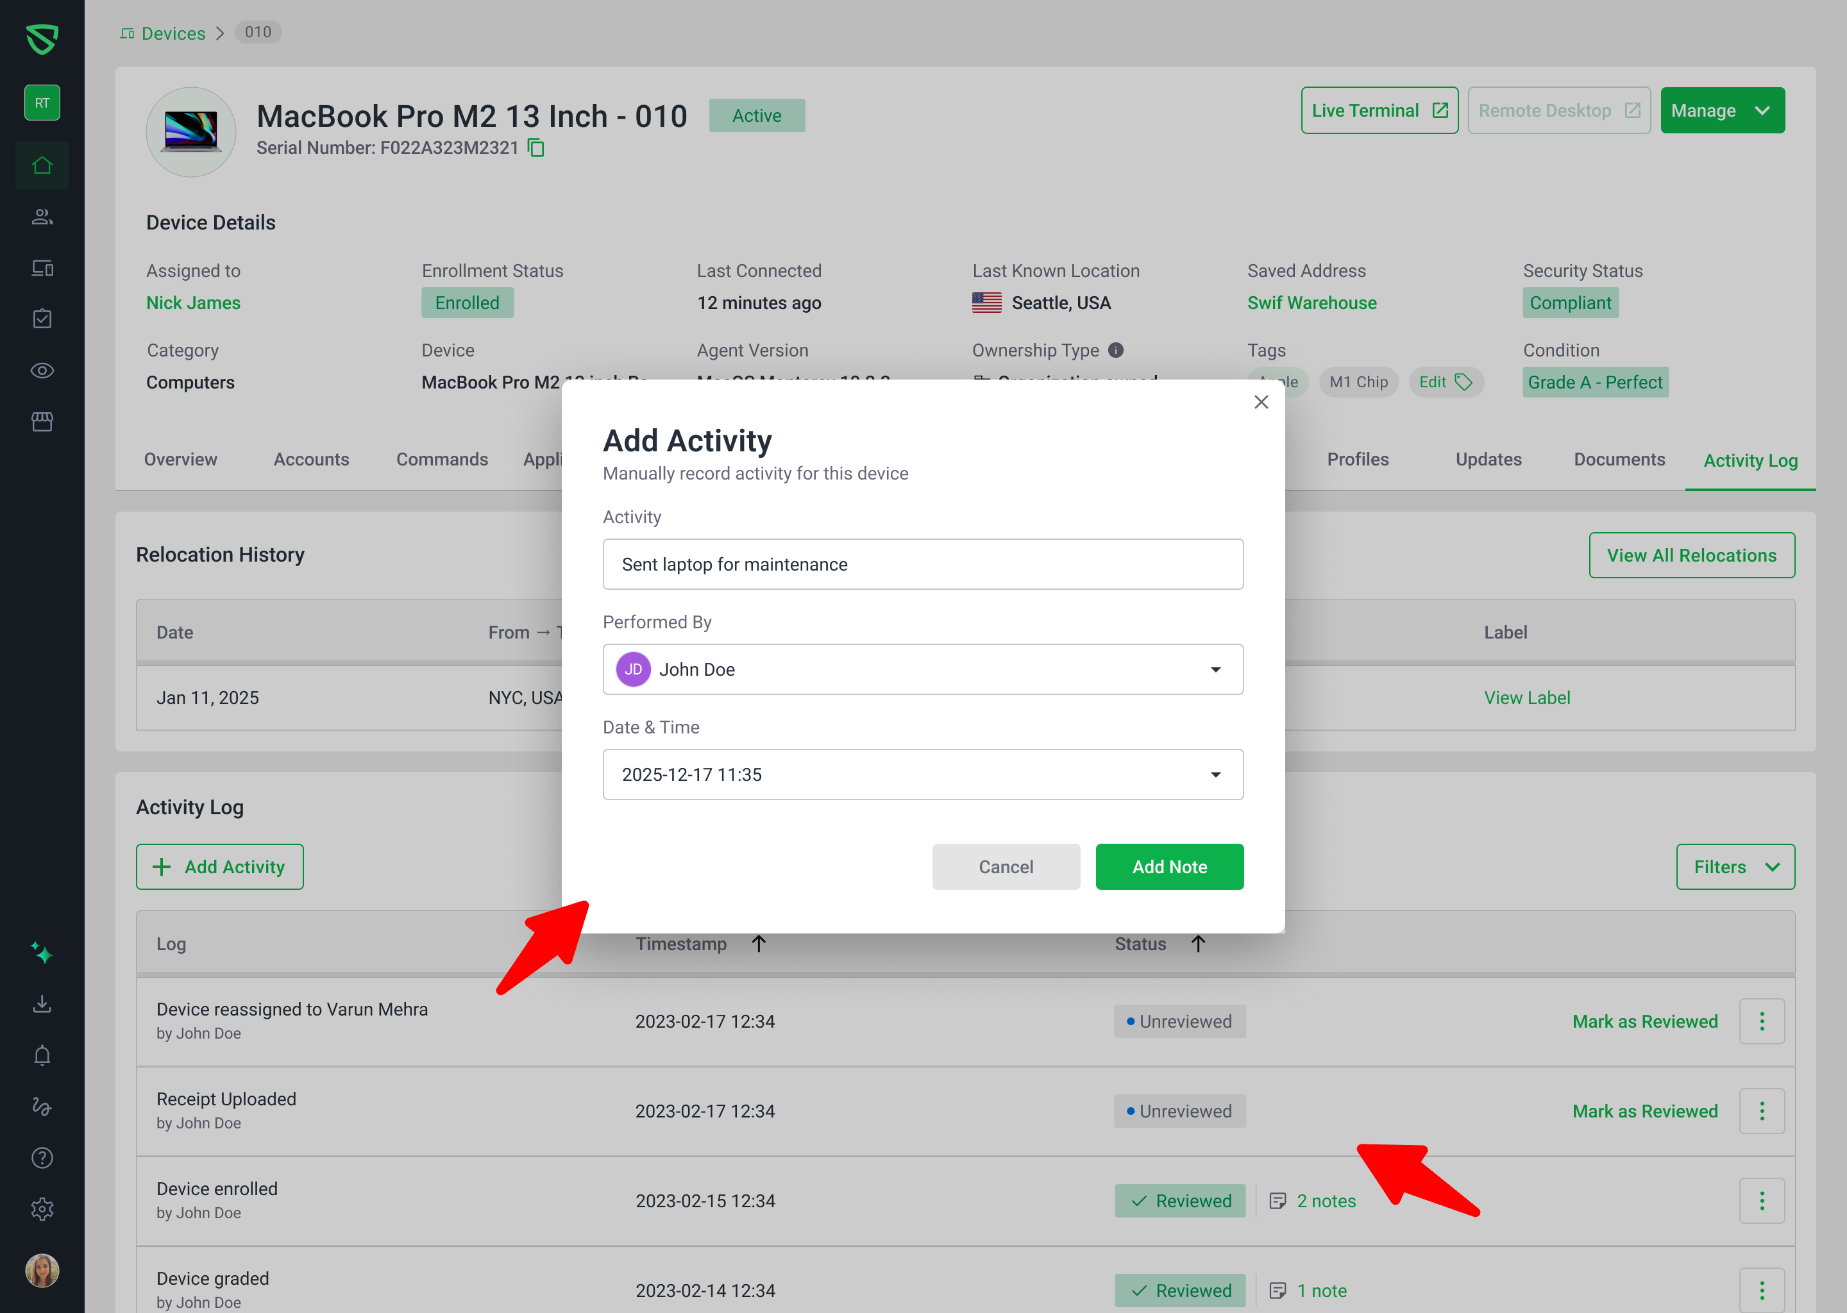The height and width of the screenshot is (1313, 1847).
Task: Click the copy serial number icon
Action: click(536, 148)
